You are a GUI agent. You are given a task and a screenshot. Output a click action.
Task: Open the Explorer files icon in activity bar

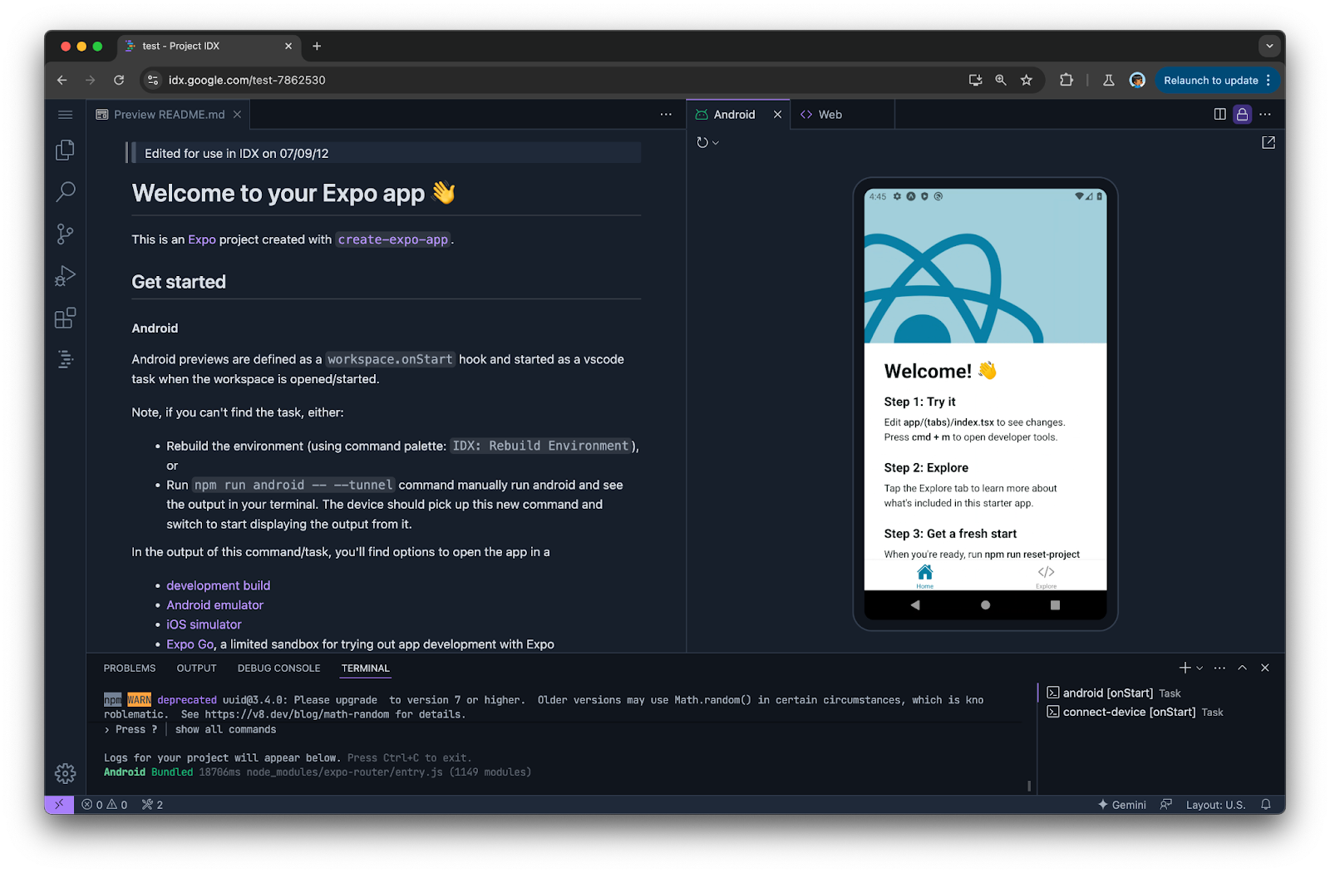point(65,150)
